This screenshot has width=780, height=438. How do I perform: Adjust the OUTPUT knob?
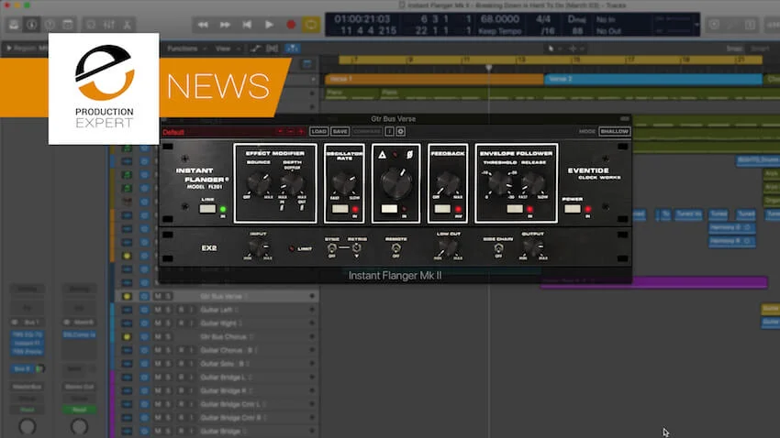pyautogui.click(x=533, y=247)
